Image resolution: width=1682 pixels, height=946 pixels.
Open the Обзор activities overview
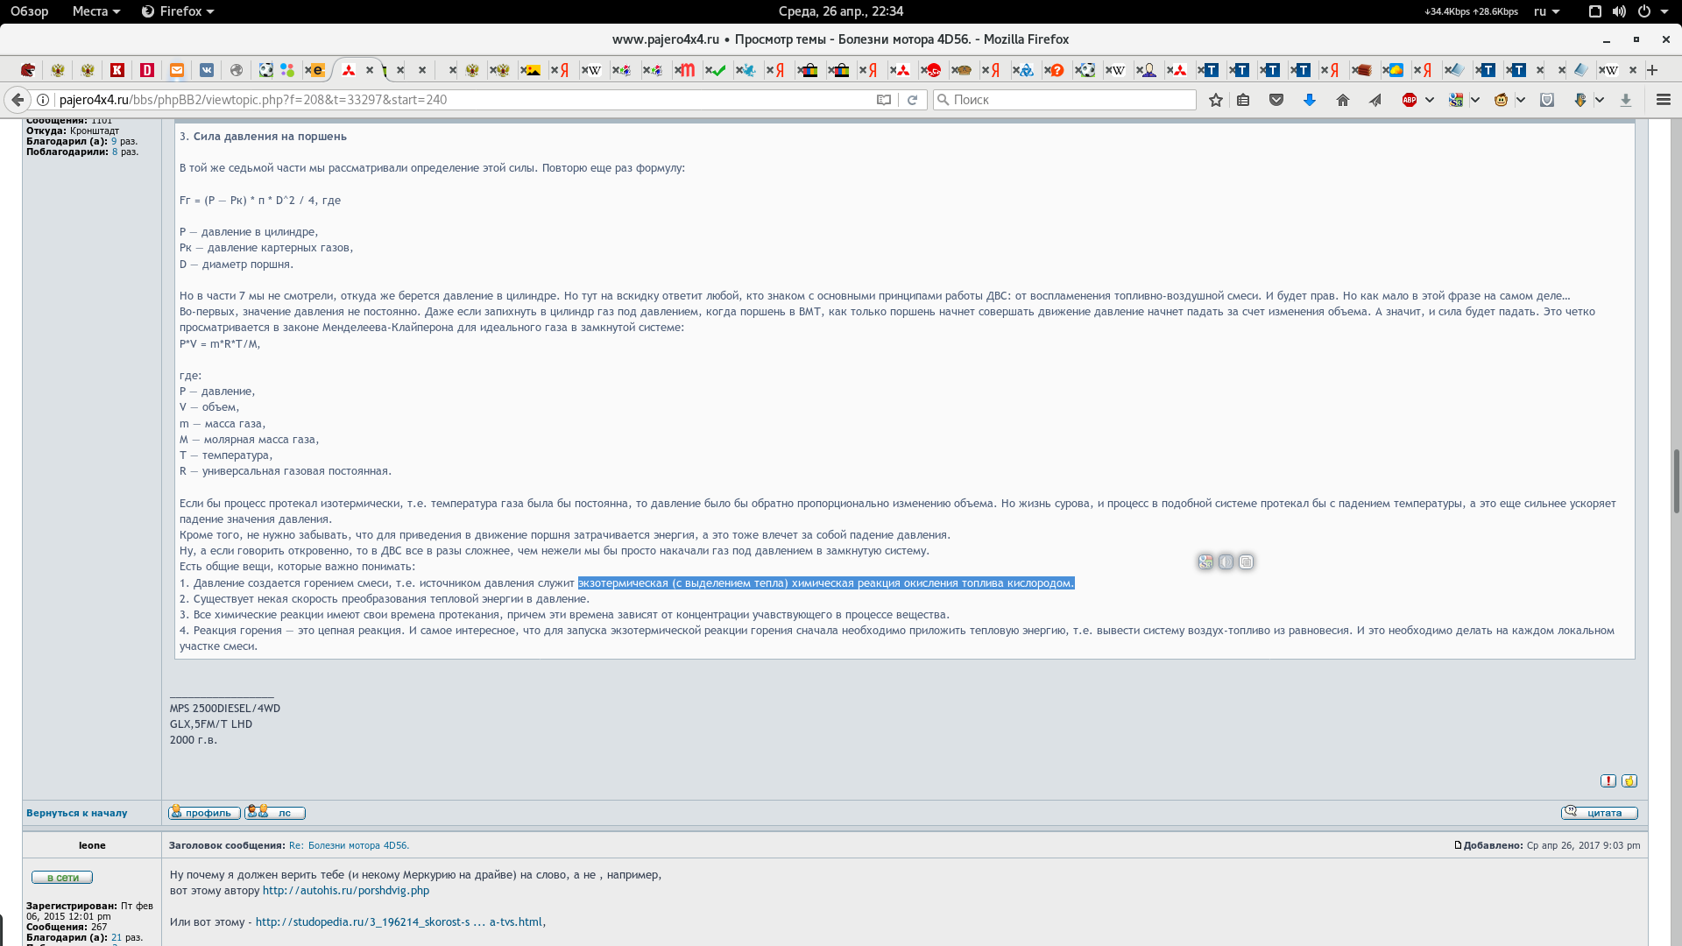click(x=29, y=11)
